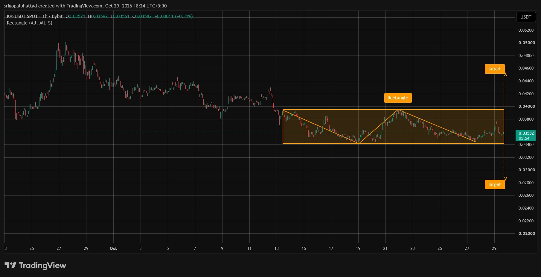Viewport: 541px width, 277px height.
Task: Click the 0.02000 price axis label
Action: coord(527,233)
